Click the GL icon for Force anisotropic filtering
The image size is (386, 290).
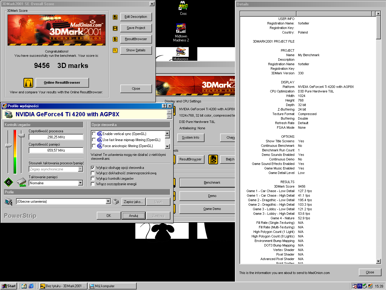[x=100, y=146]
